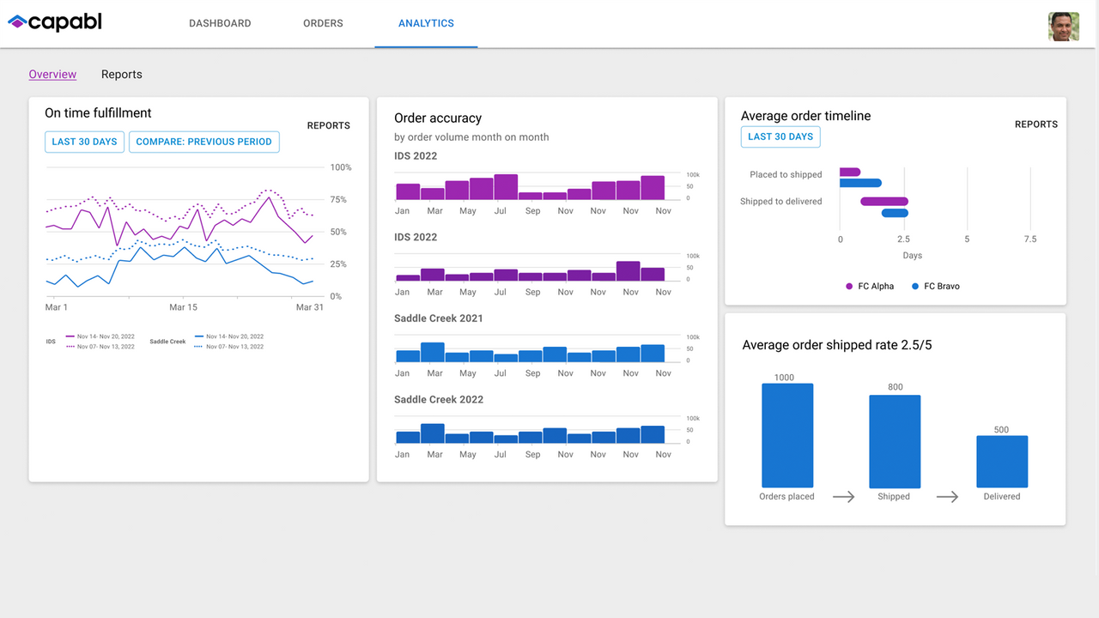This screenshot has width=1099, height=618.
Task: Toggle the FC Alpha legend entry
Action: [869, 286]
